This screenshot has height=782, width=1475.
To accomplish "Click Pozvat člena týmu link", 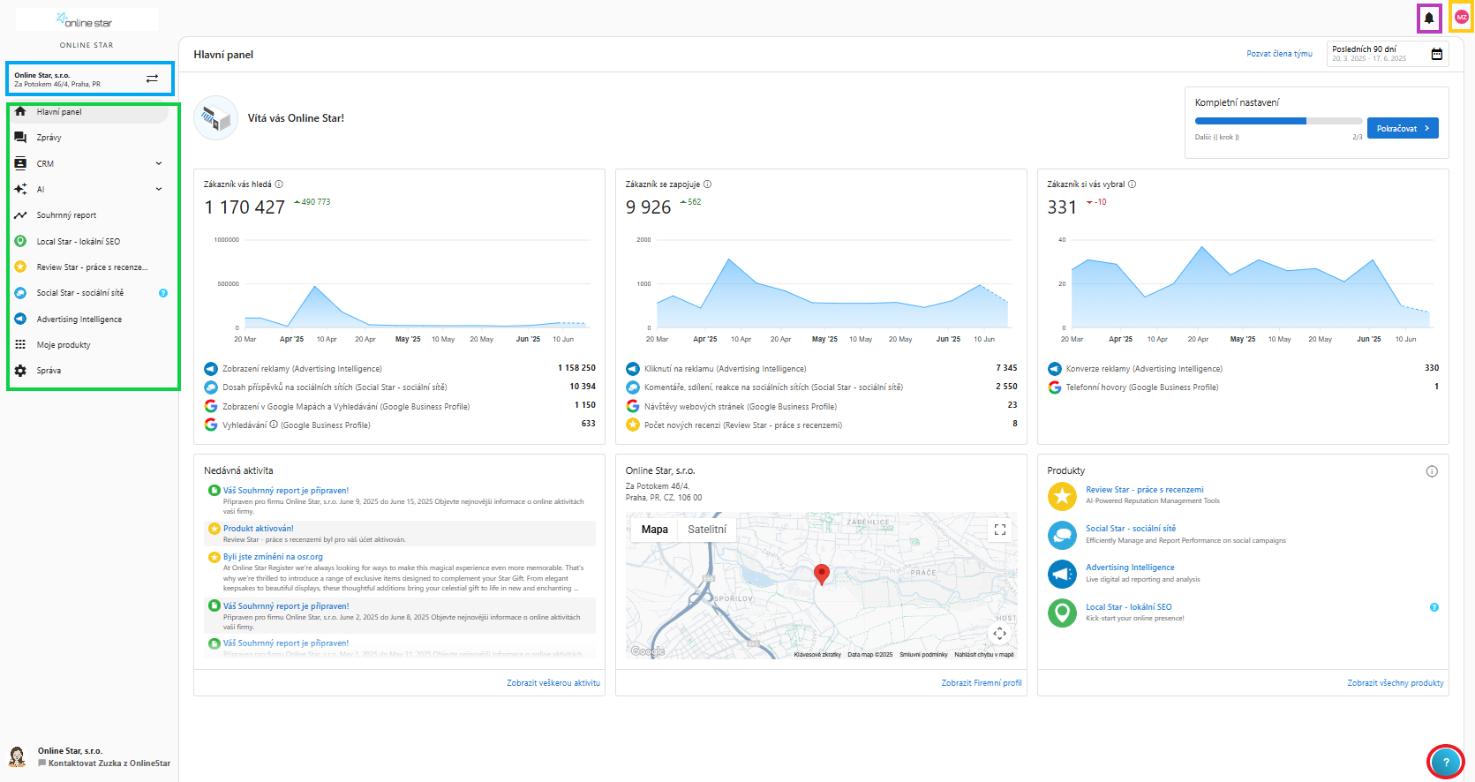I will coord(1279,54).
